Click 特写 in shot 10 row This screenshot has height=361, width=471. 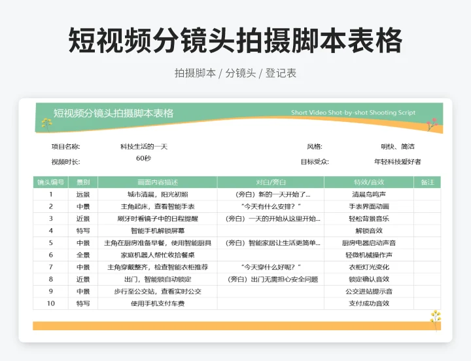[83, 303]
